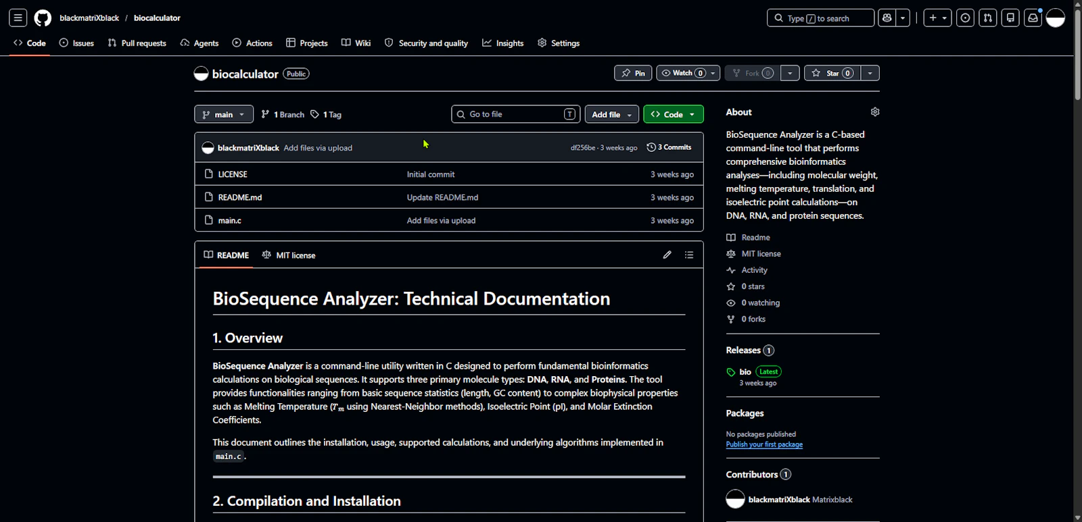
Task: Open the Pull requests tab
Action: pyautogui.click(x=137, y=43)
